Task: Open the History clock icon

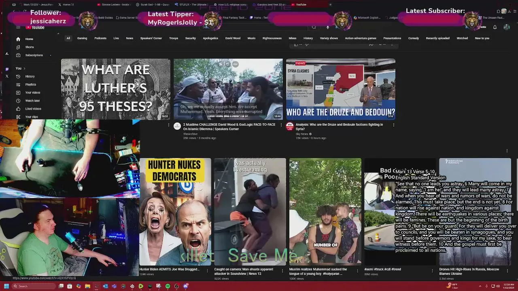Action: 18,76
